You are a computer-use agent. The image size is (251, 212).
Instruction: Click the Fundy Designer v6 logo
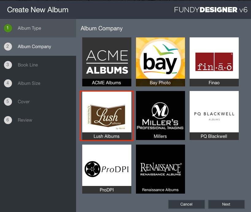click(211, 10)
